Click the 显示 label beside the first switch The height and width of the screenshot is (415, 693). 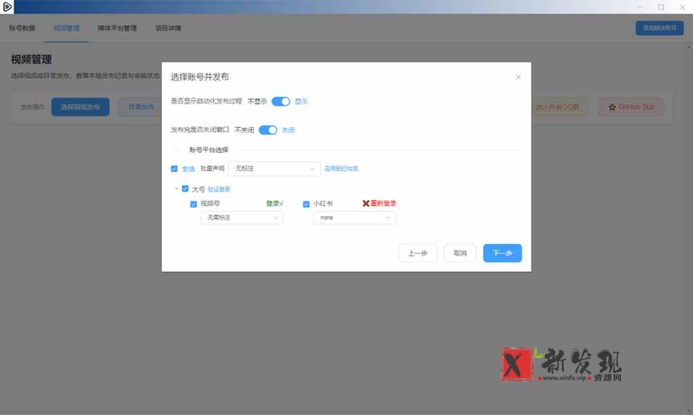coord(301,102)
